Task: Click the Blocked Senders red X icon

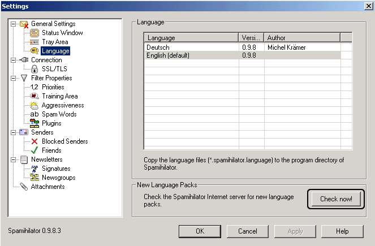Action: point(35,141)
